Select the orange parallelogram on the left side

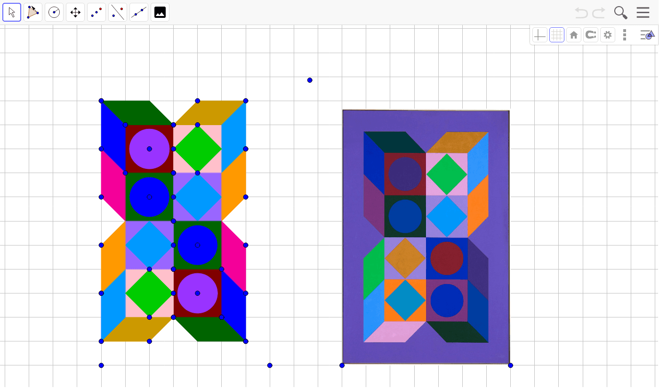[x=113, y=257]
